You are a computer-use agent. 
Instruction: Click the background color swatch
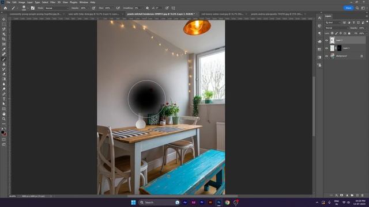coord(5,134)
